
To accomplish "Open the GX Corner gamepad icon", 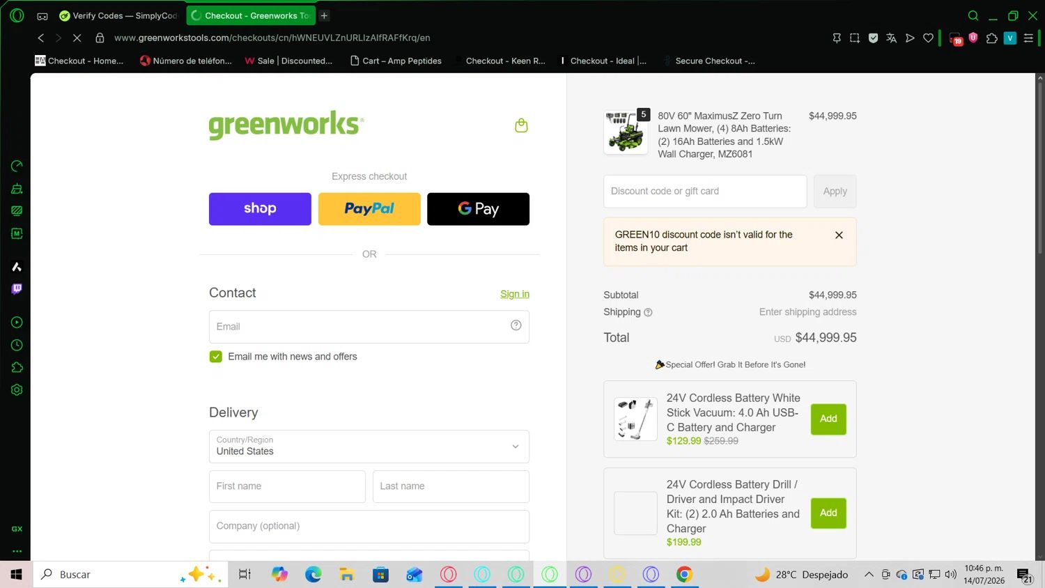I will (42, 16).
